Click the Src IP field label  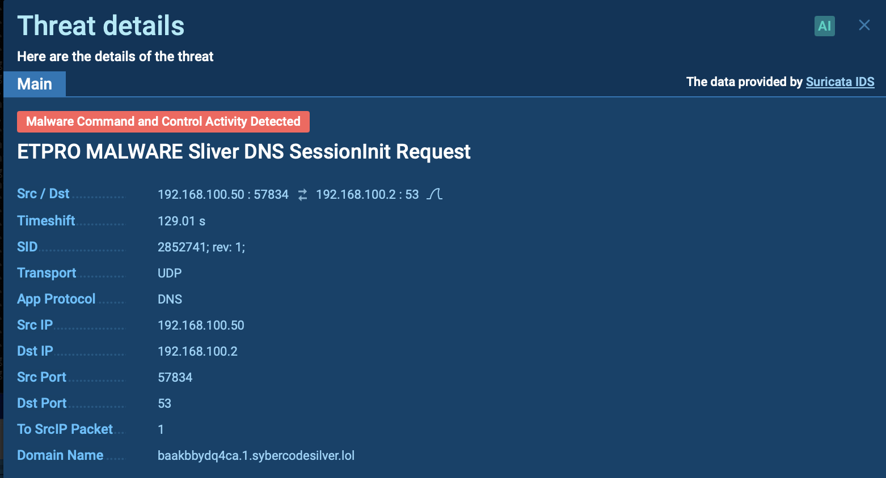click(x=35, y=325)
